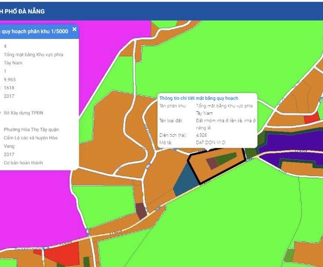Click 'DAT DON VI O' description text
The image size is (323, 267).
click(x=210, y=142)
